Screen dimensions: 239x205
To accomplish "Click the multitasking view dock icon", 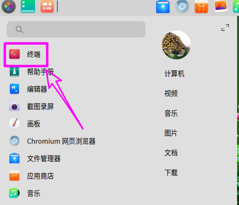I will click(47, 6).
